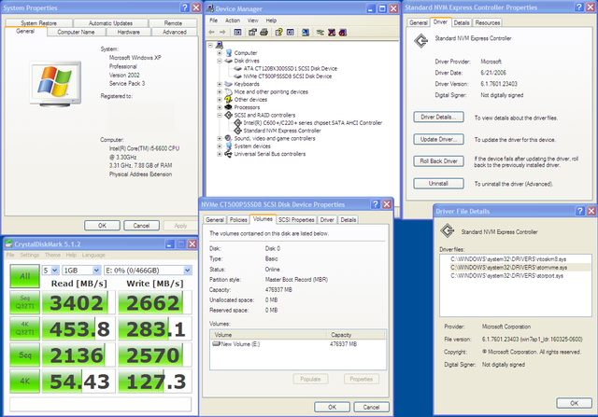
Task: Open the SCSI Properties tab
Action: click(x=296, y=220)
